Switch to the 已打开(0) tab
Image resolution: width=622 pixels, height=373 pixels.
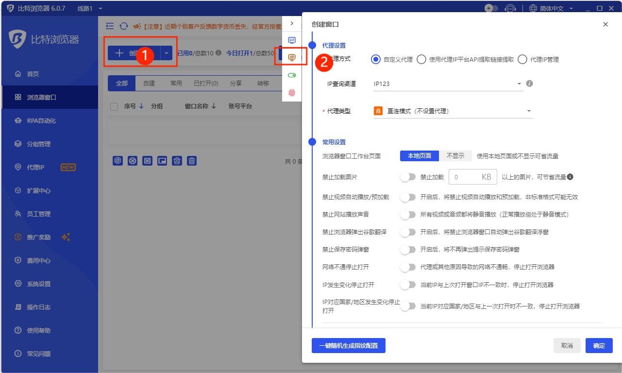[x=205, y=83]
